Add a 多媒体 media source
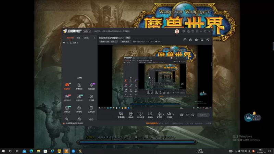The image size is (274, 154). [150, 115]
